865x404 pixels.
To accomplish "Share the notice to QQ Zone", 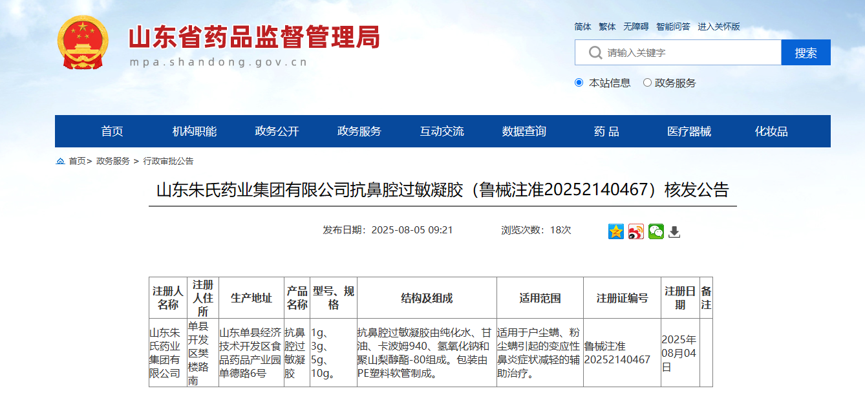I will (616, 231).
